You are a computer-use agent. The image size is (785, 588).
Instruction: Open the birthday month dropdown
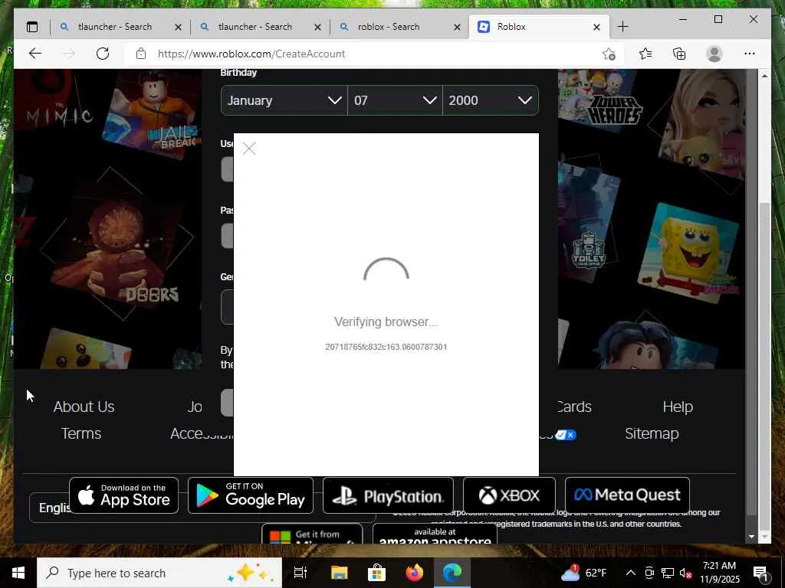coord(284,100)
